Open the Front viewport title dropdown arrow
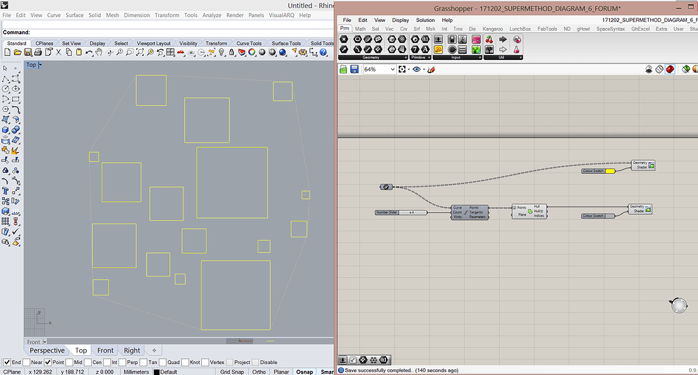The width and height of the screenshot is (698, 375). click(x=45, y=342)
